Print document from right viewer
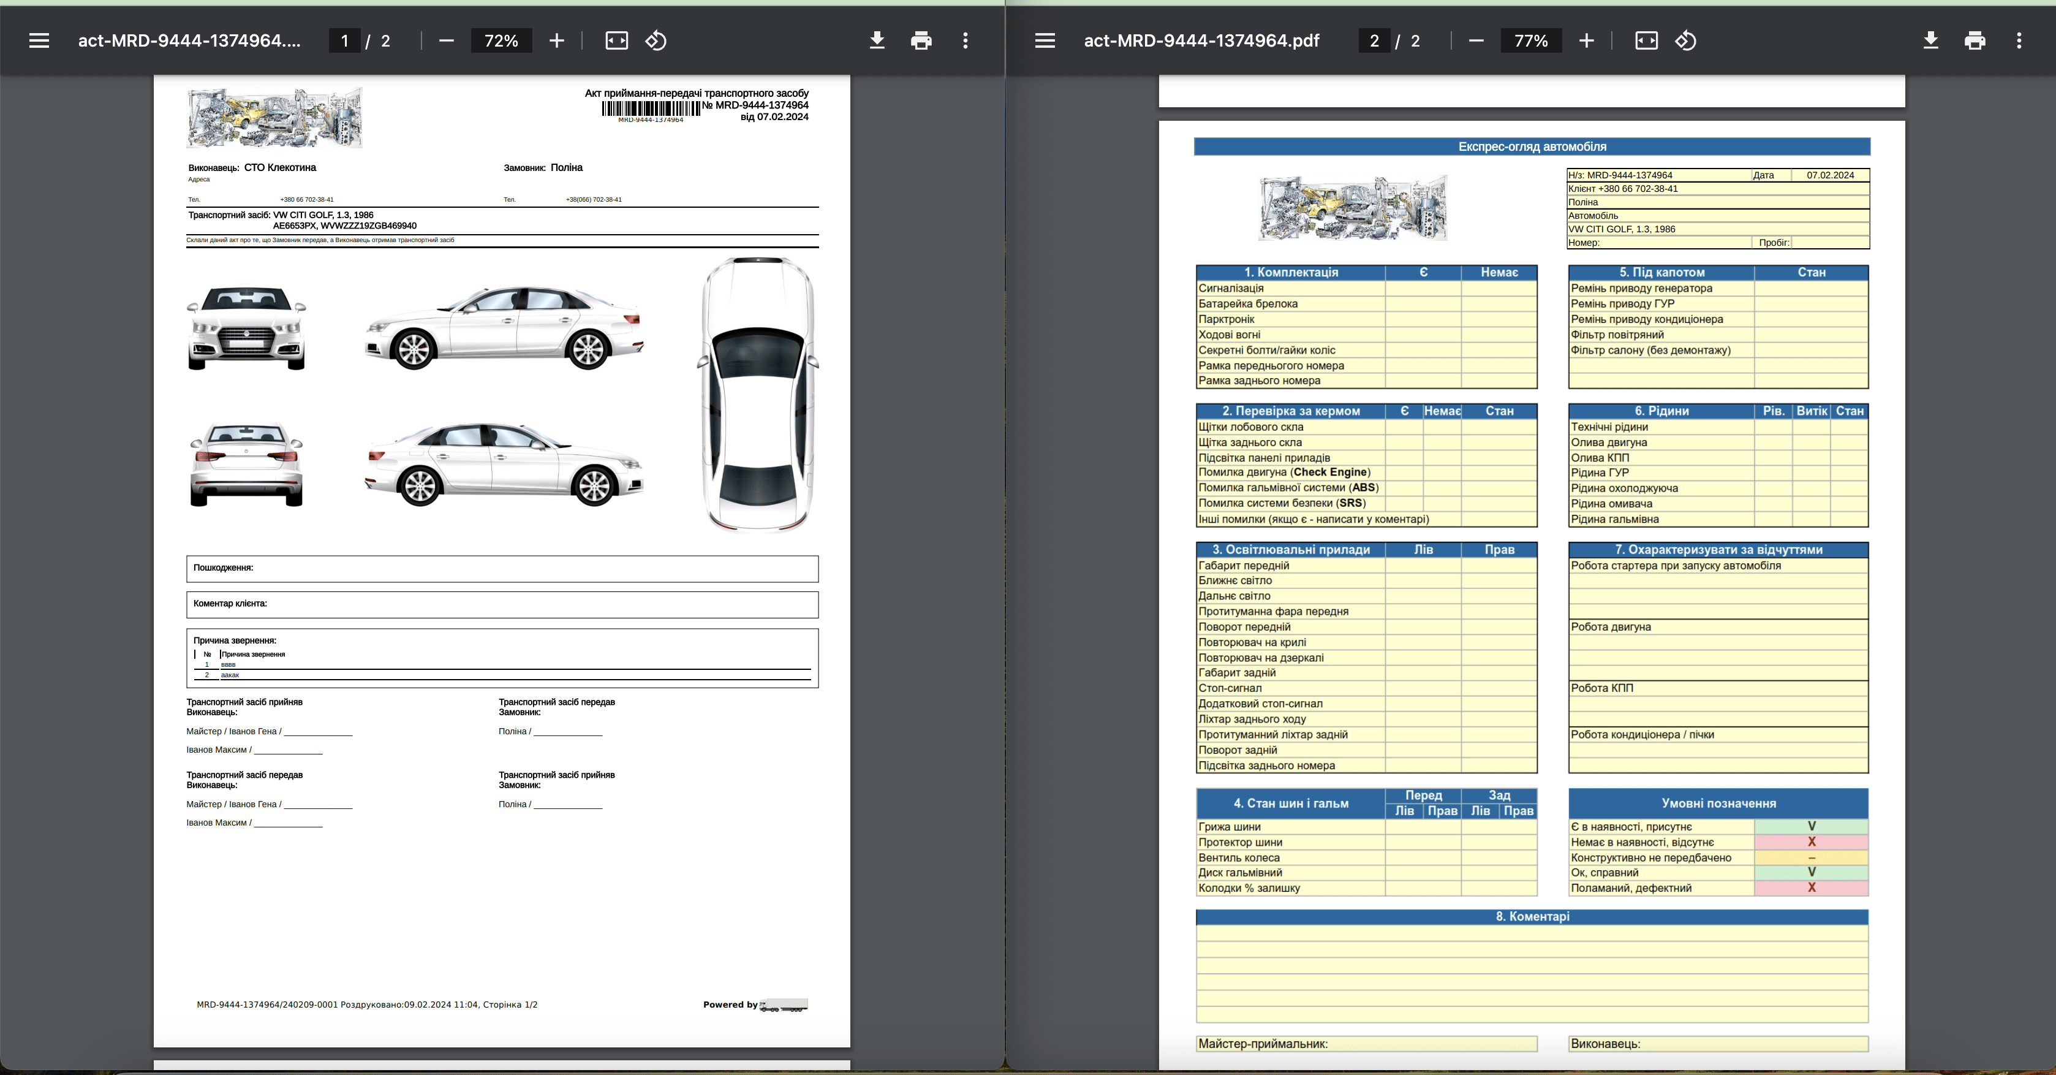Viewport: 2056px width, 1075px height. 1975,40
